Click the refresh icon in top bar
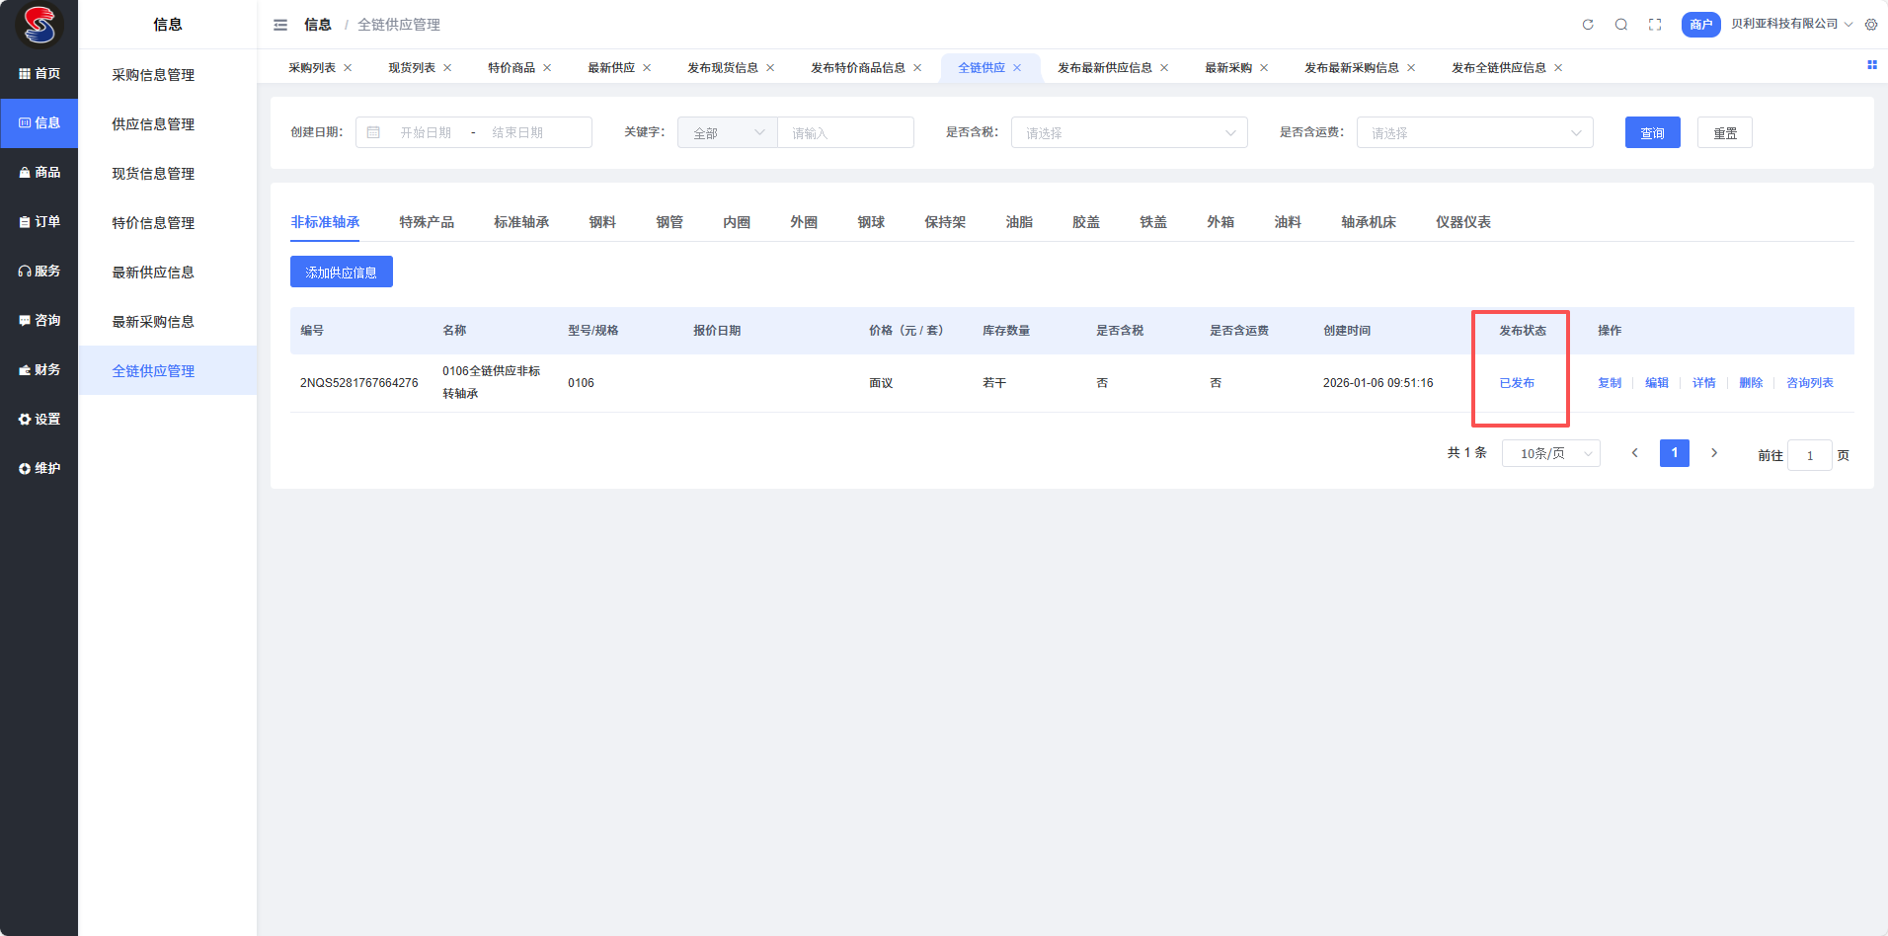1888x936 pixels. click(x=1588, y=25)
